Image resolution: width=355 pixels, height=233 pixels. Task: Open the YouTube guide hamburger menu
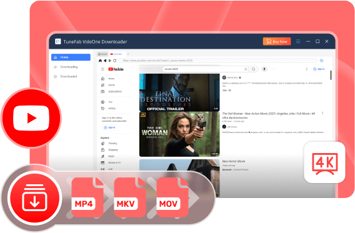(102, 69)
